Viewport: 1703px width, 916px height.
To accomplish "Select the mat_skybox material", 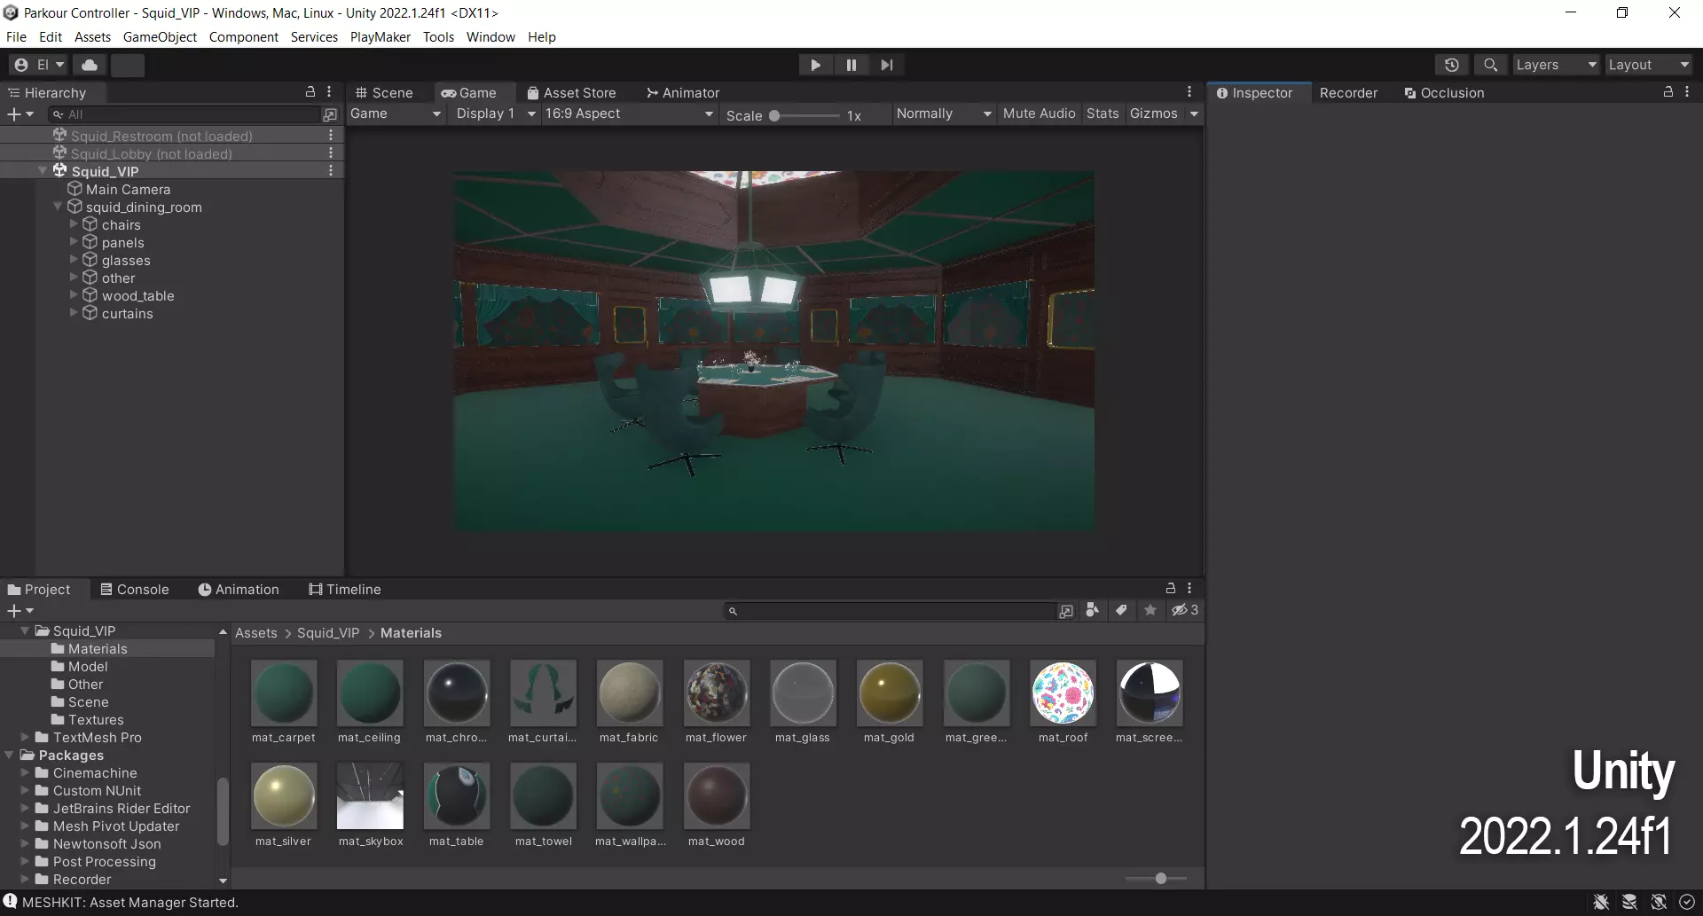I will coord(371,805).
